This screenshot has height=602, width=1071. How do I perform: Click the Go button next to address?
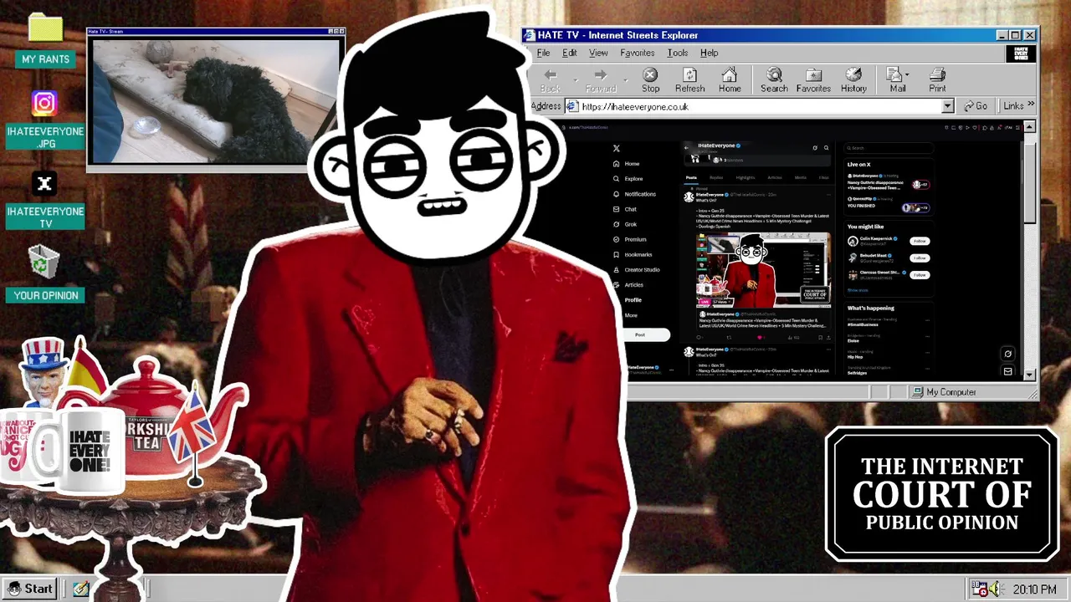pyautogui.click(x=976, y=106)
